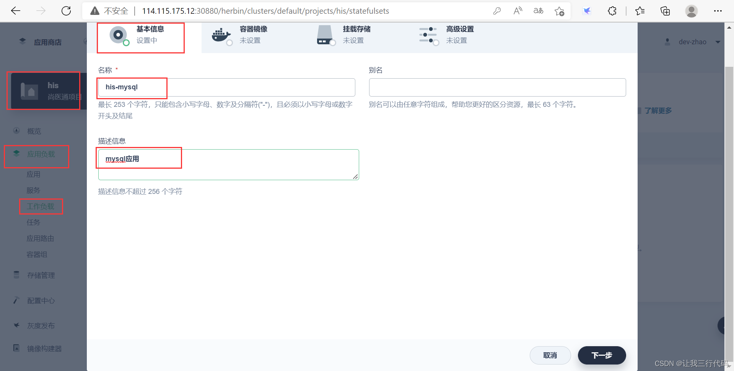Click the 名称 field containing his-mysql
The width and height of the screenshot is (734, 371).
[x=226, y=87]
